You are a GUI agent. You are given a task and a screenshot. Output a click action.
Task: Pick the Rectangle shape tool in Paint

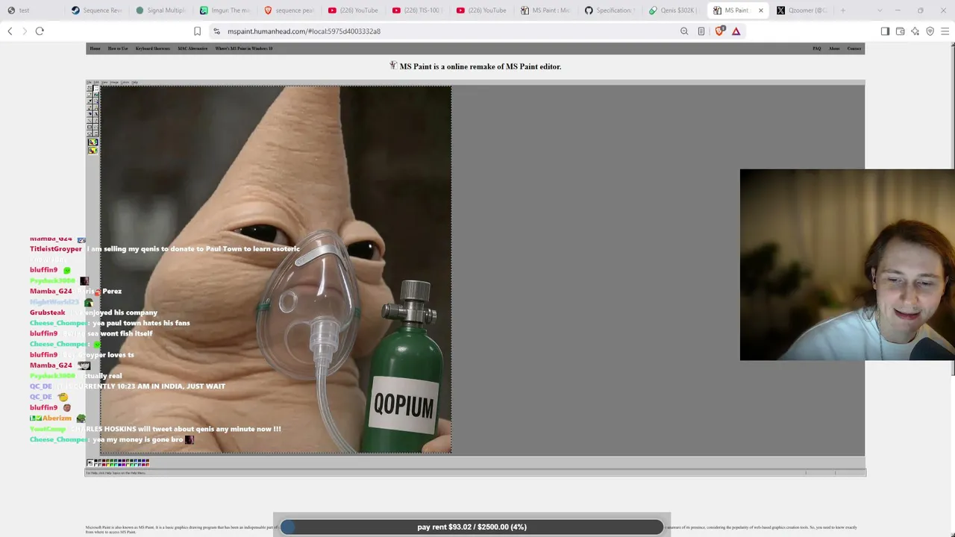point(90,127)
